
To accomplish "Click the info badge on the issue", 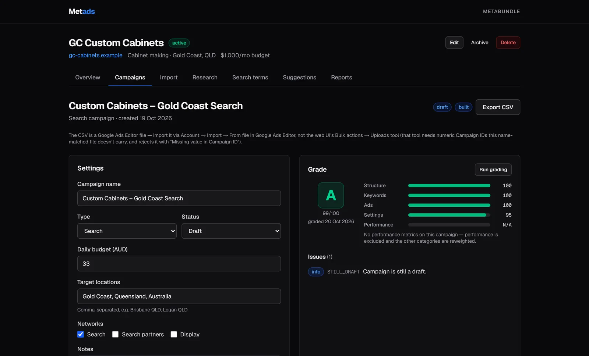I will pyautogui.click(x=316, y=272).
